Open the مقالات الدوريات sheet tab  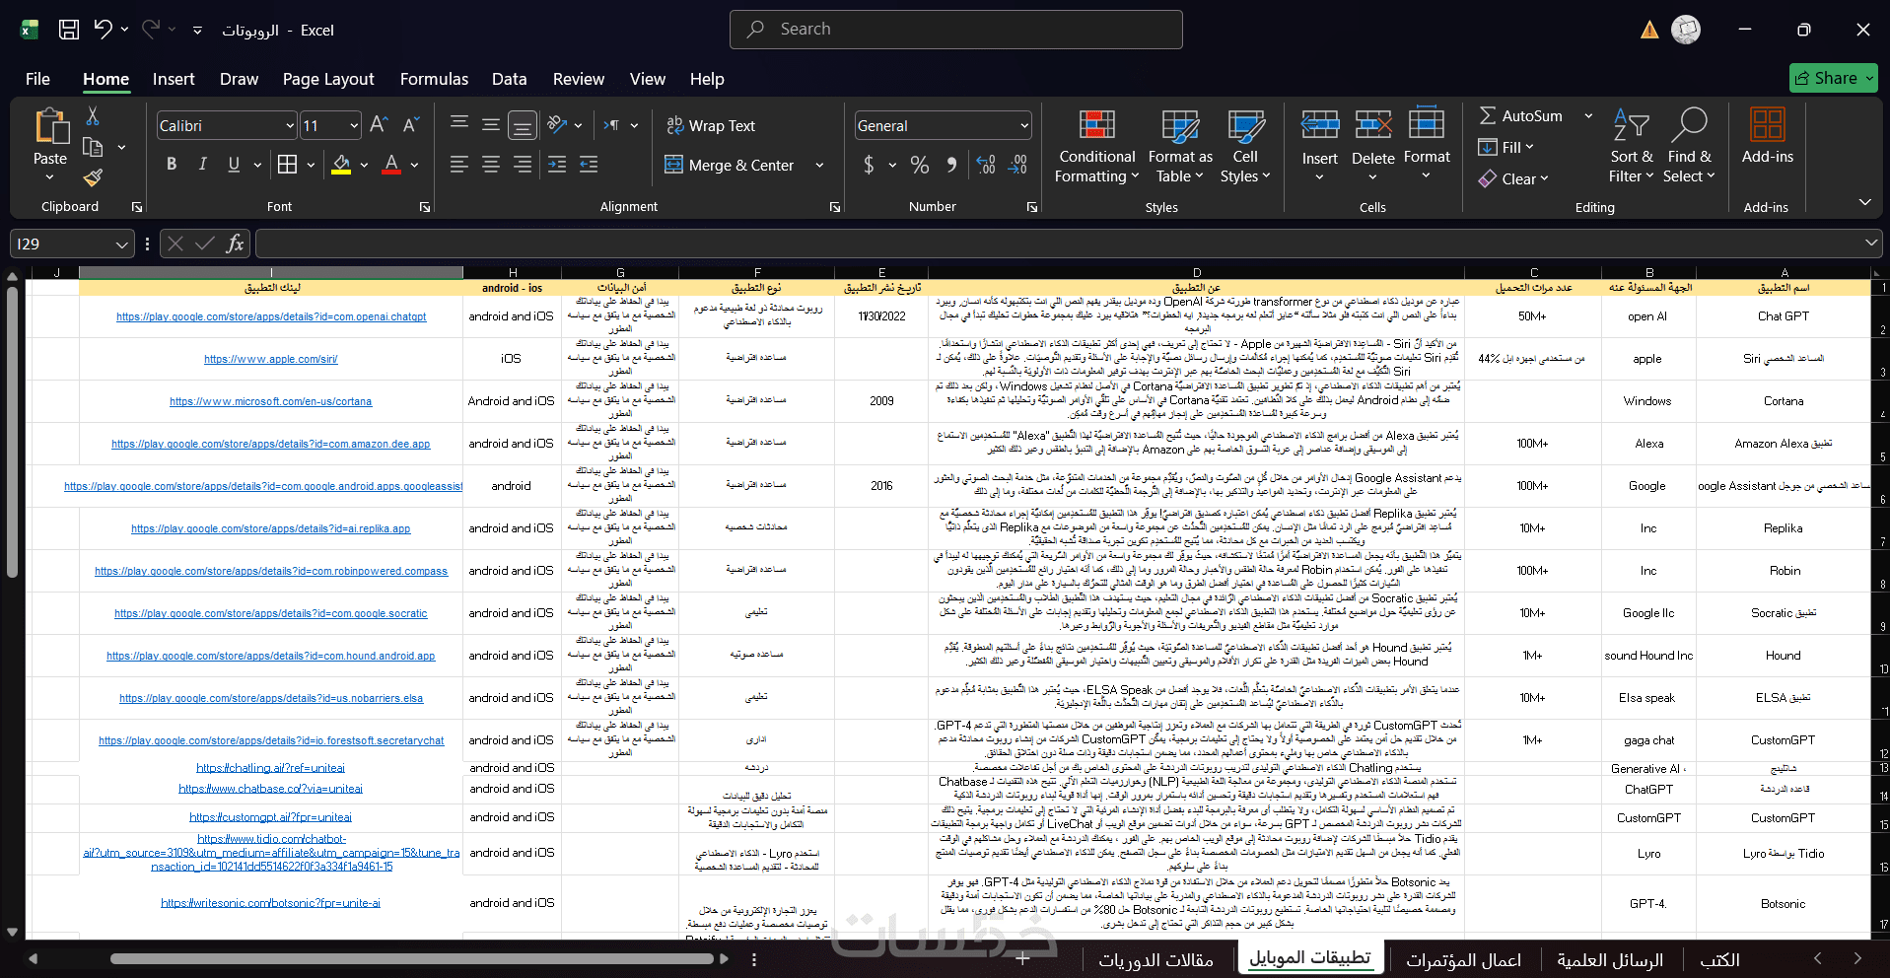[x=1156, y=959]
